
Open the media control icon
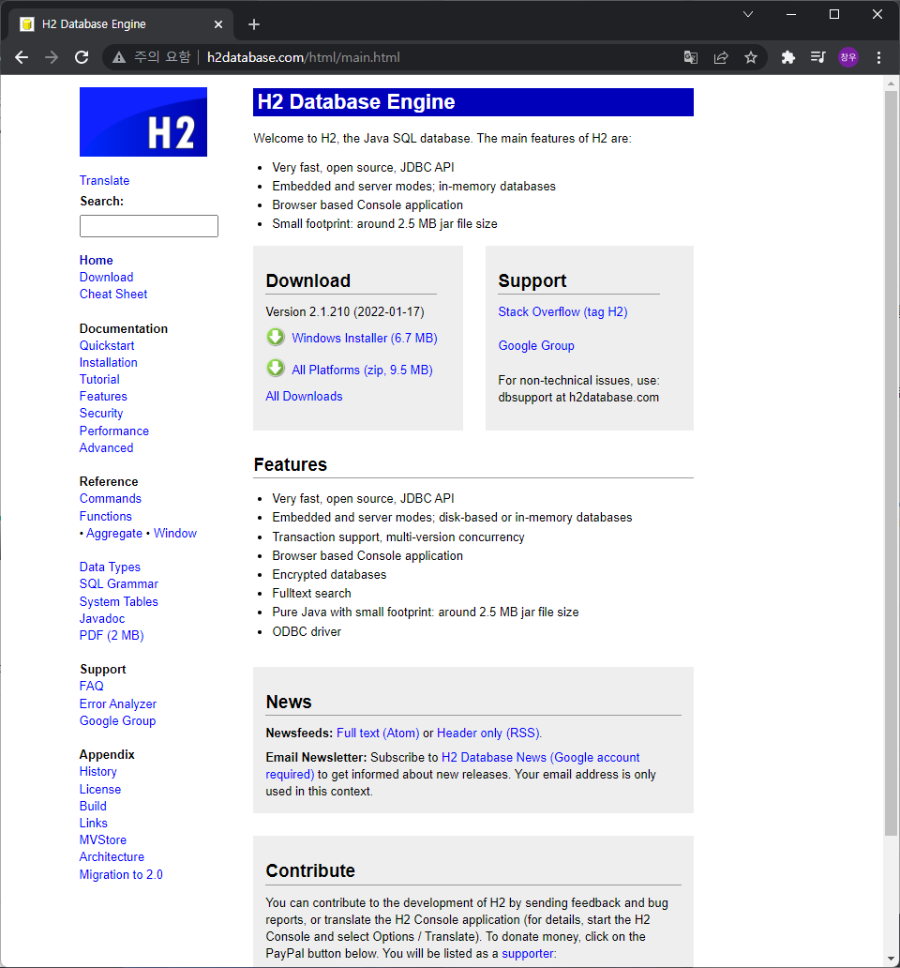[817, 57]
